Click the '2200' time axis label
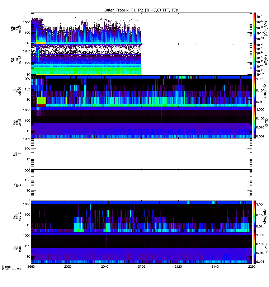Image resolution: width=269 pixels, height=287 pixels. [x=252, y=267]
